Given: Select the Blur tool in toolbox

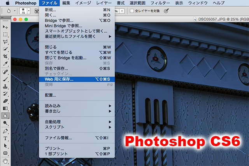Looking at the screenshot, I should pyautogui.click(x=5, y=116).
